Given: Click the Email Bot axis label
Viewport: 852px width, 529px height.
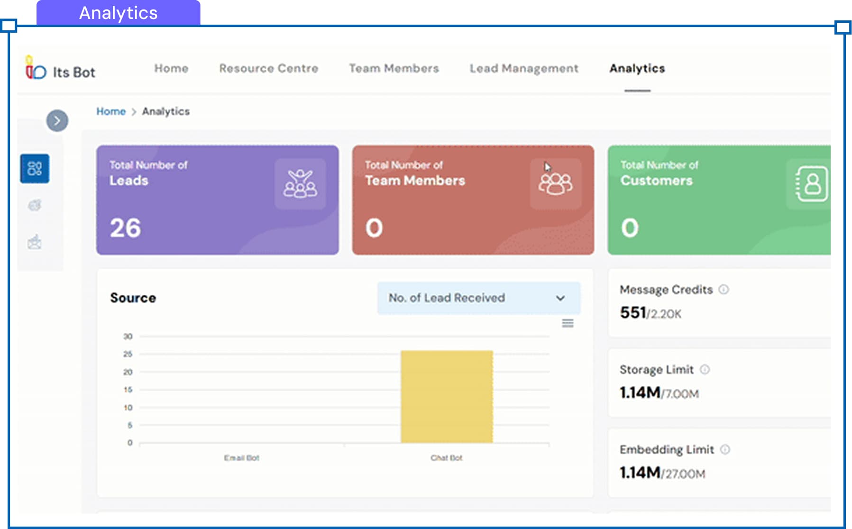Looking at the screenshot, I should click(x=242, y=458).
